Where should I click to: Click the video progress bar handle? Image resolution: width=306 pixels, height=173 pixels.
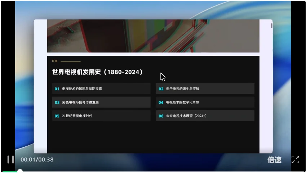tap(20, 171)
